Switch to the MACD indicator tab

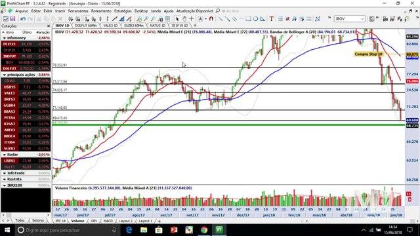[x=108, y=221]
